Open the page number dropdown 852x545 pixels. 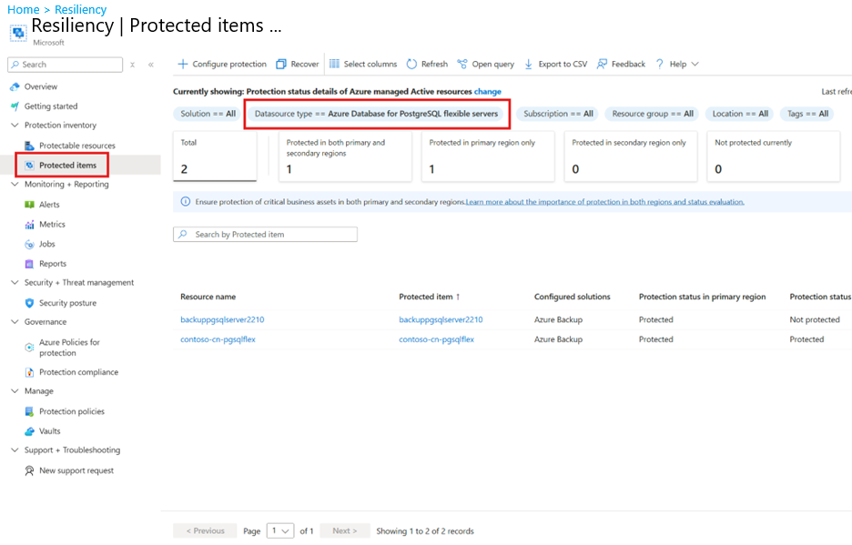click(x=280, y=531)
